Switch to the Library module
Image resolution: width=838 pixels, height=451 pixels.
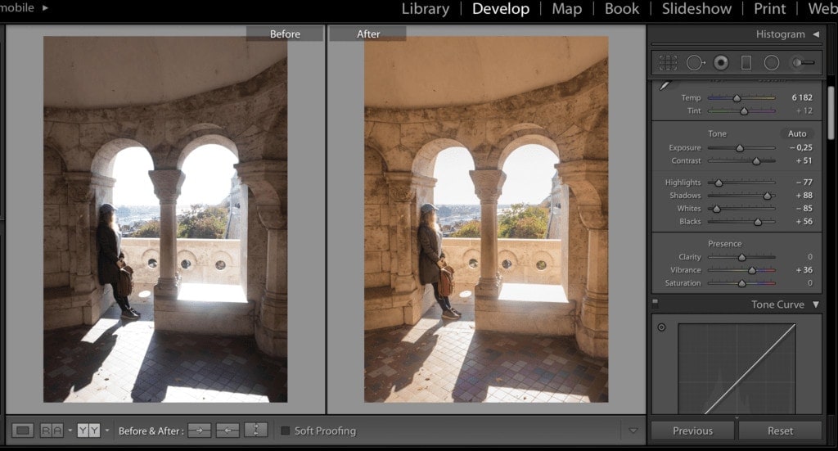(x=425, y=9)
